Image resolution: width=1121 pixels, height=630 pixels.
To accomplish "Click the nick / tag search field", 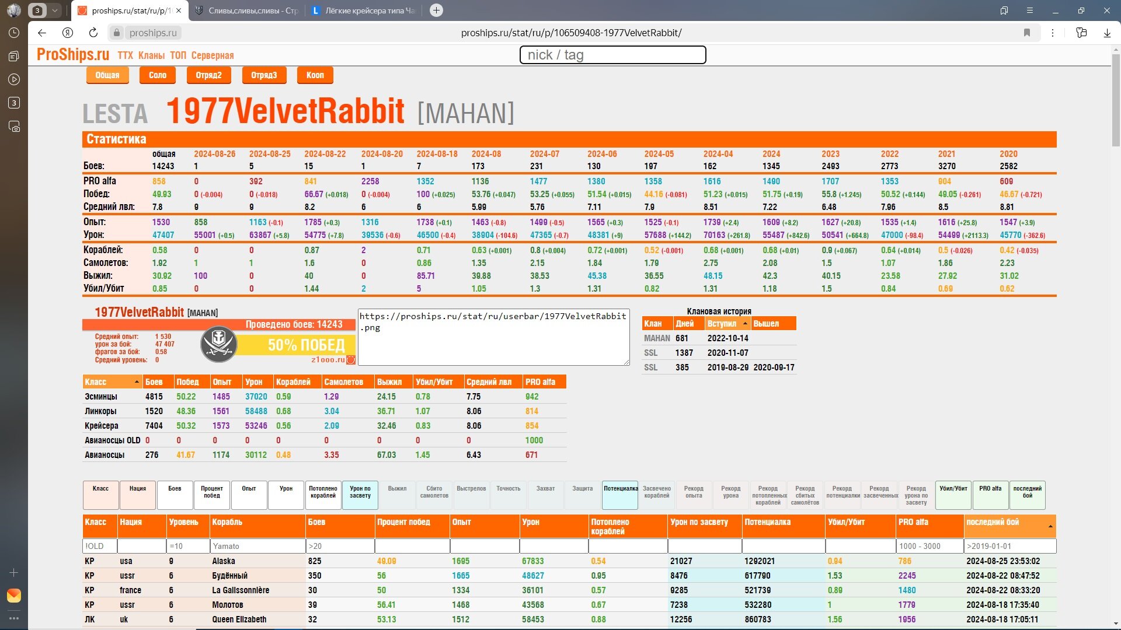I will (x=612, y=55).
